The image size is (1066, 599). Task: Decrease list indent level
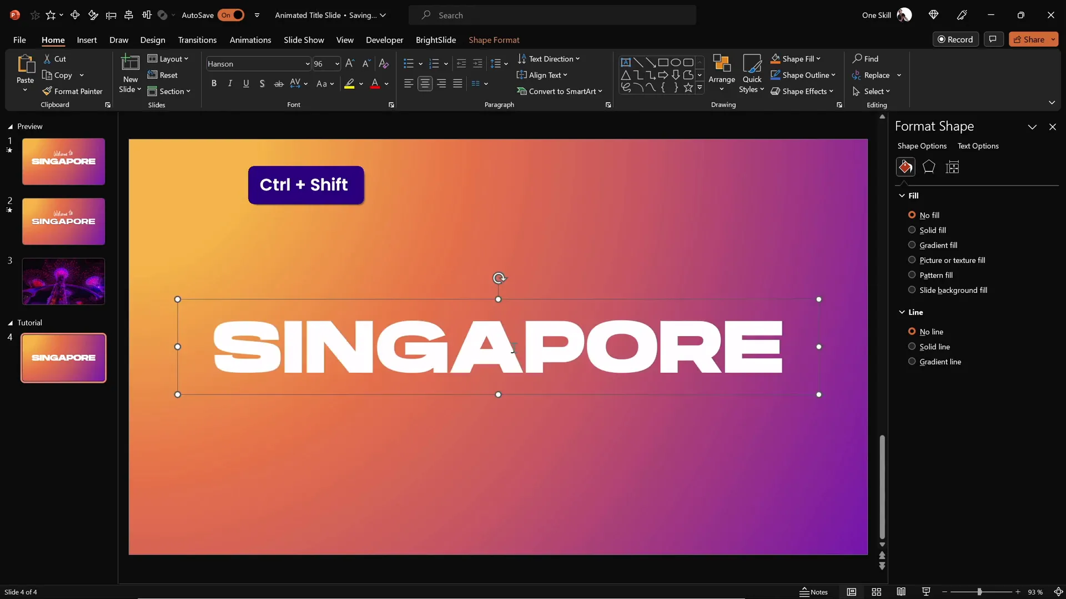[461, 64]
